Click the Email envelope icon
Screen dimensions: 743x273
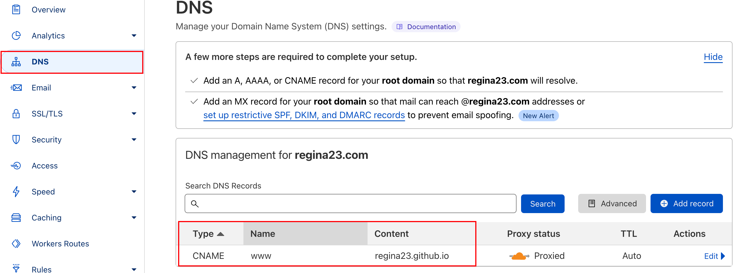(16, 88)
